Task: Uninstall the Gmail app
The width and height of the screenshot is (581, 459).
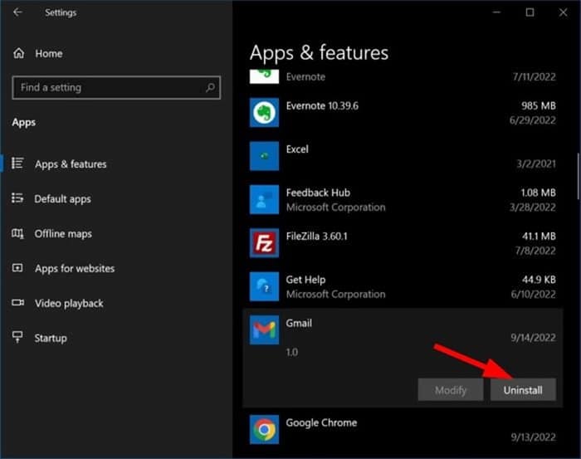Action: [x=523, y=390]
